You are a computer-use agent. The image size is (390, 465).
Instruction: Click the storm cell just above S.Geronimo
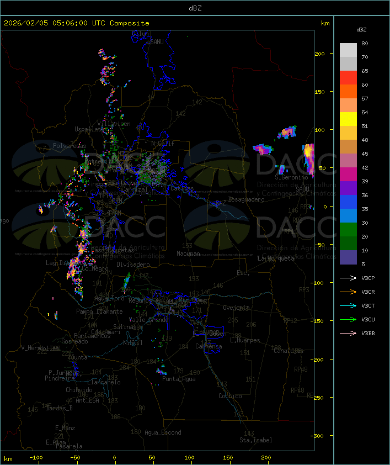point(282,170)
